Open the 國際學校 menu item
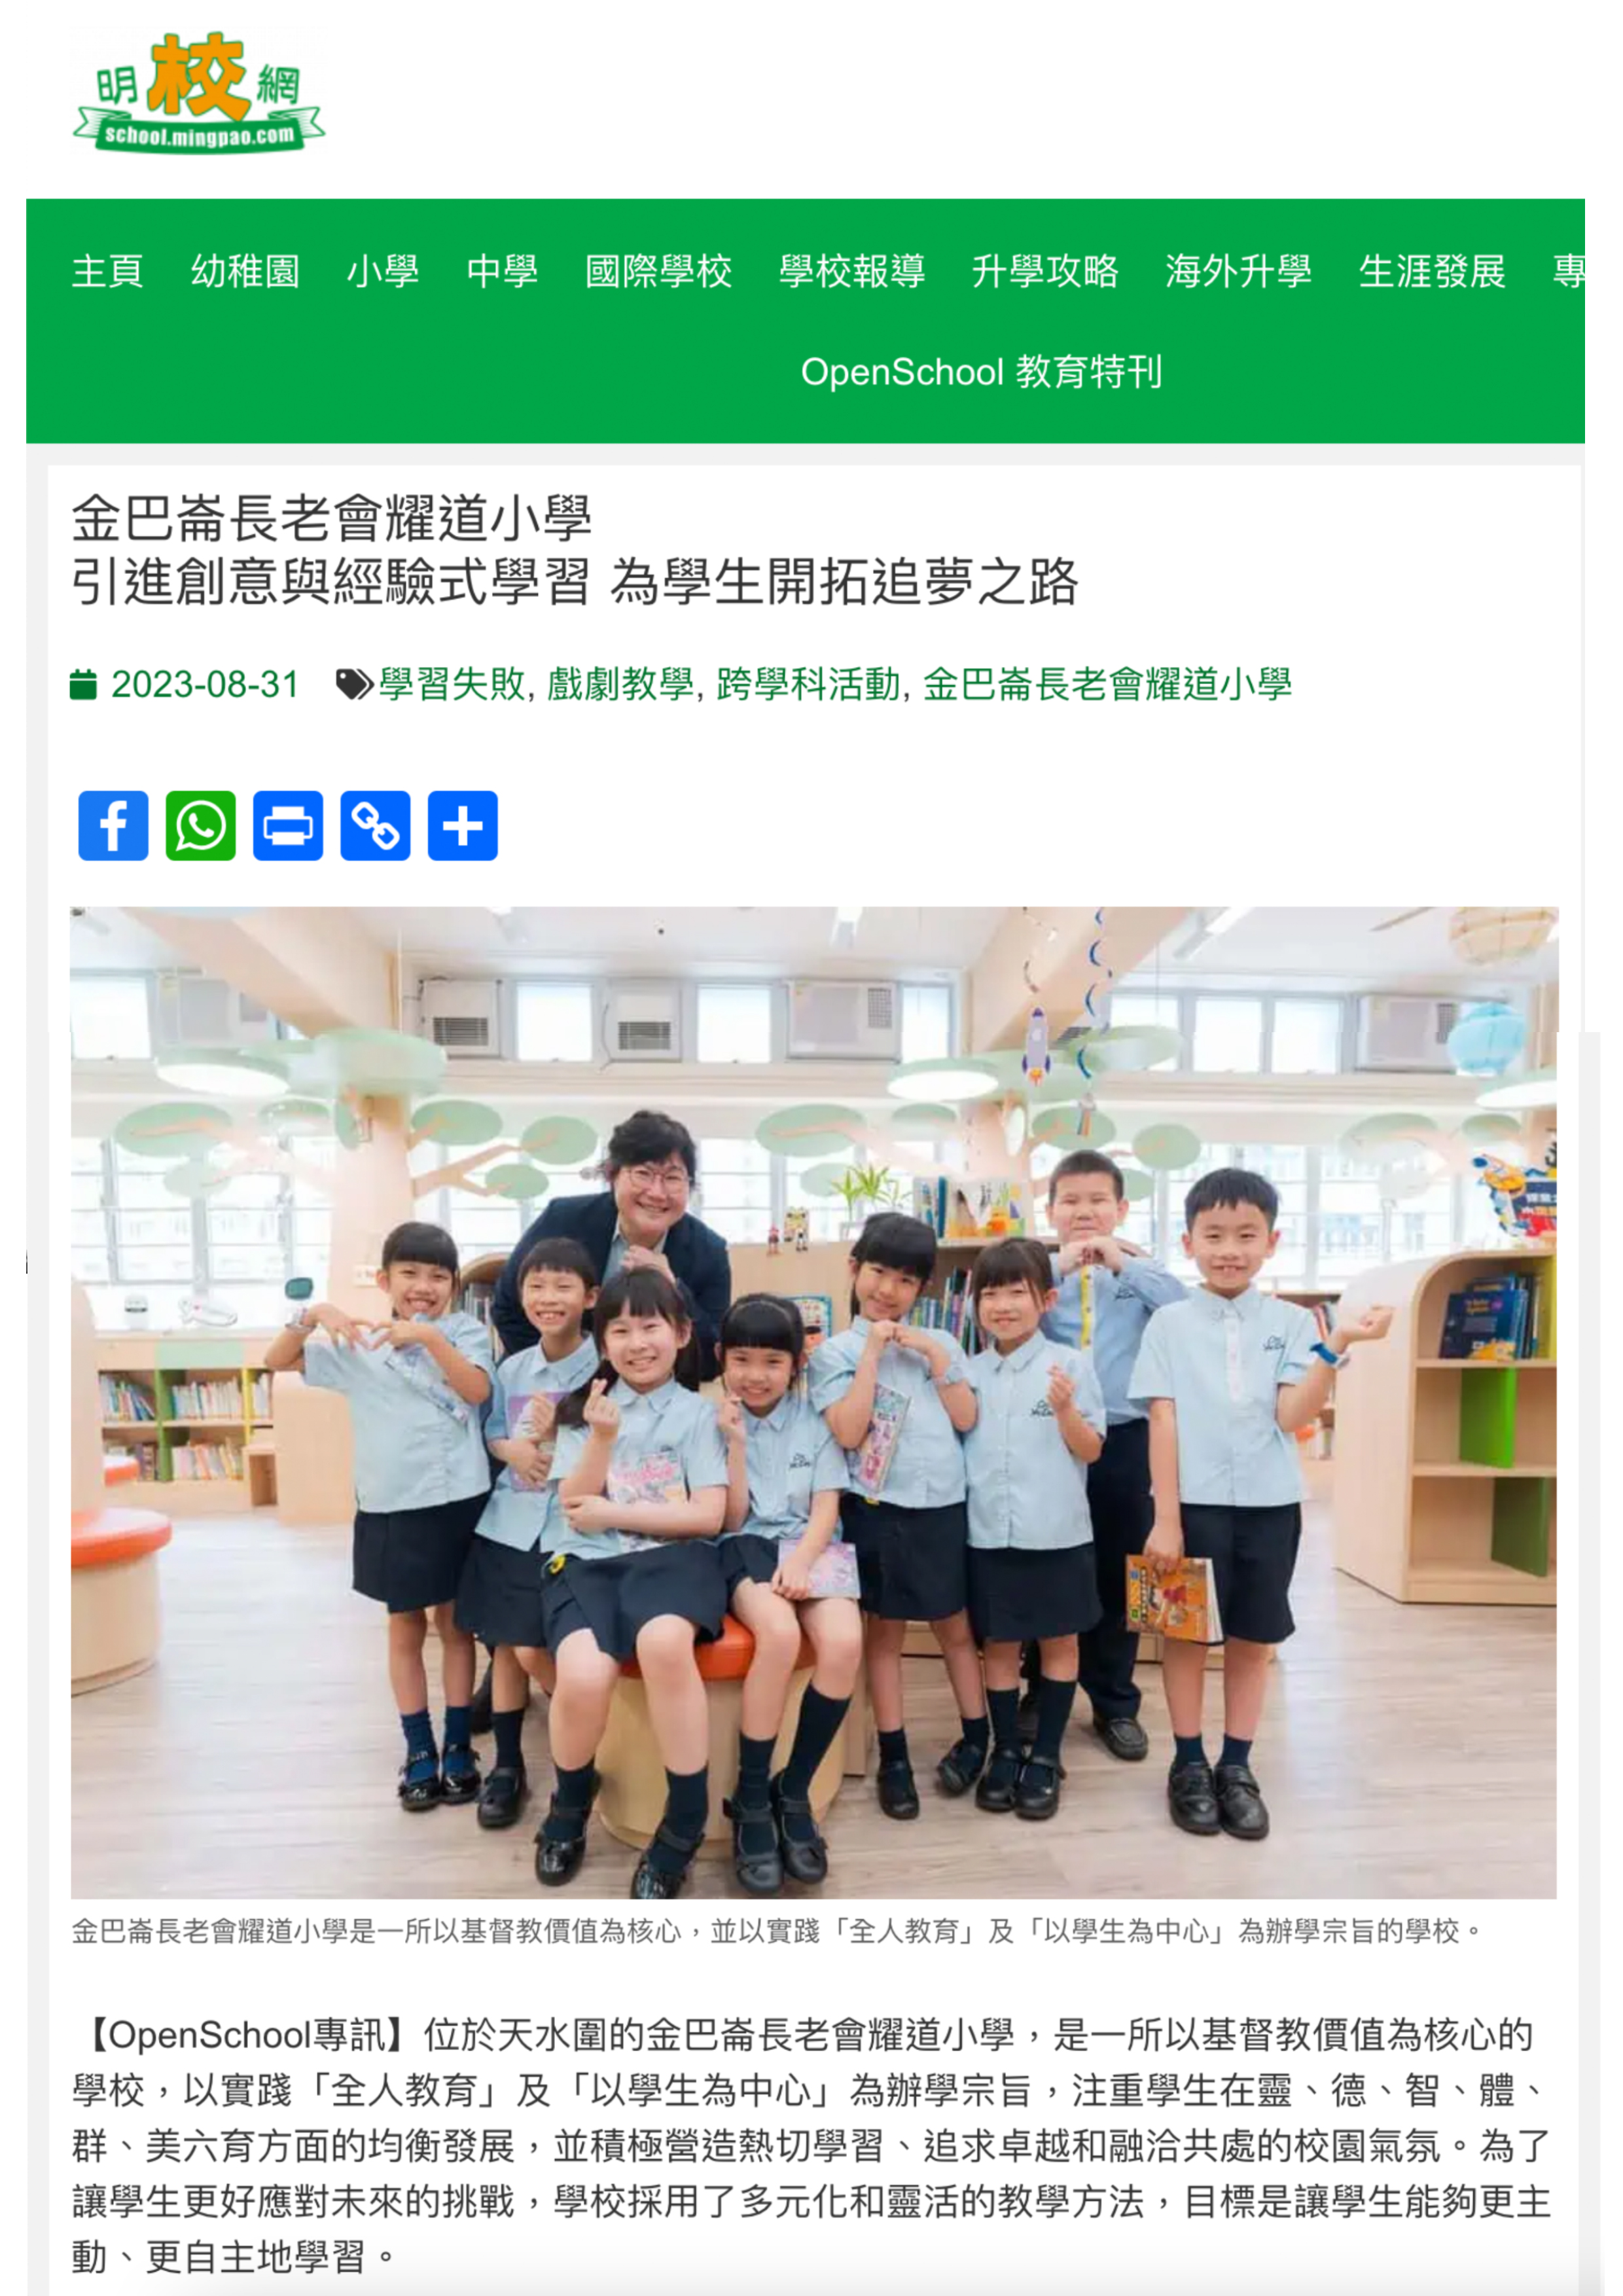 (x=658, y=271)
